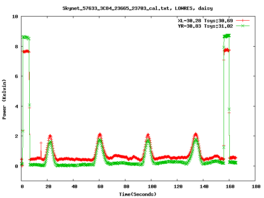264x198 pixels.
Task: Click the y-axis tick label 4
Action: (16, 106)
